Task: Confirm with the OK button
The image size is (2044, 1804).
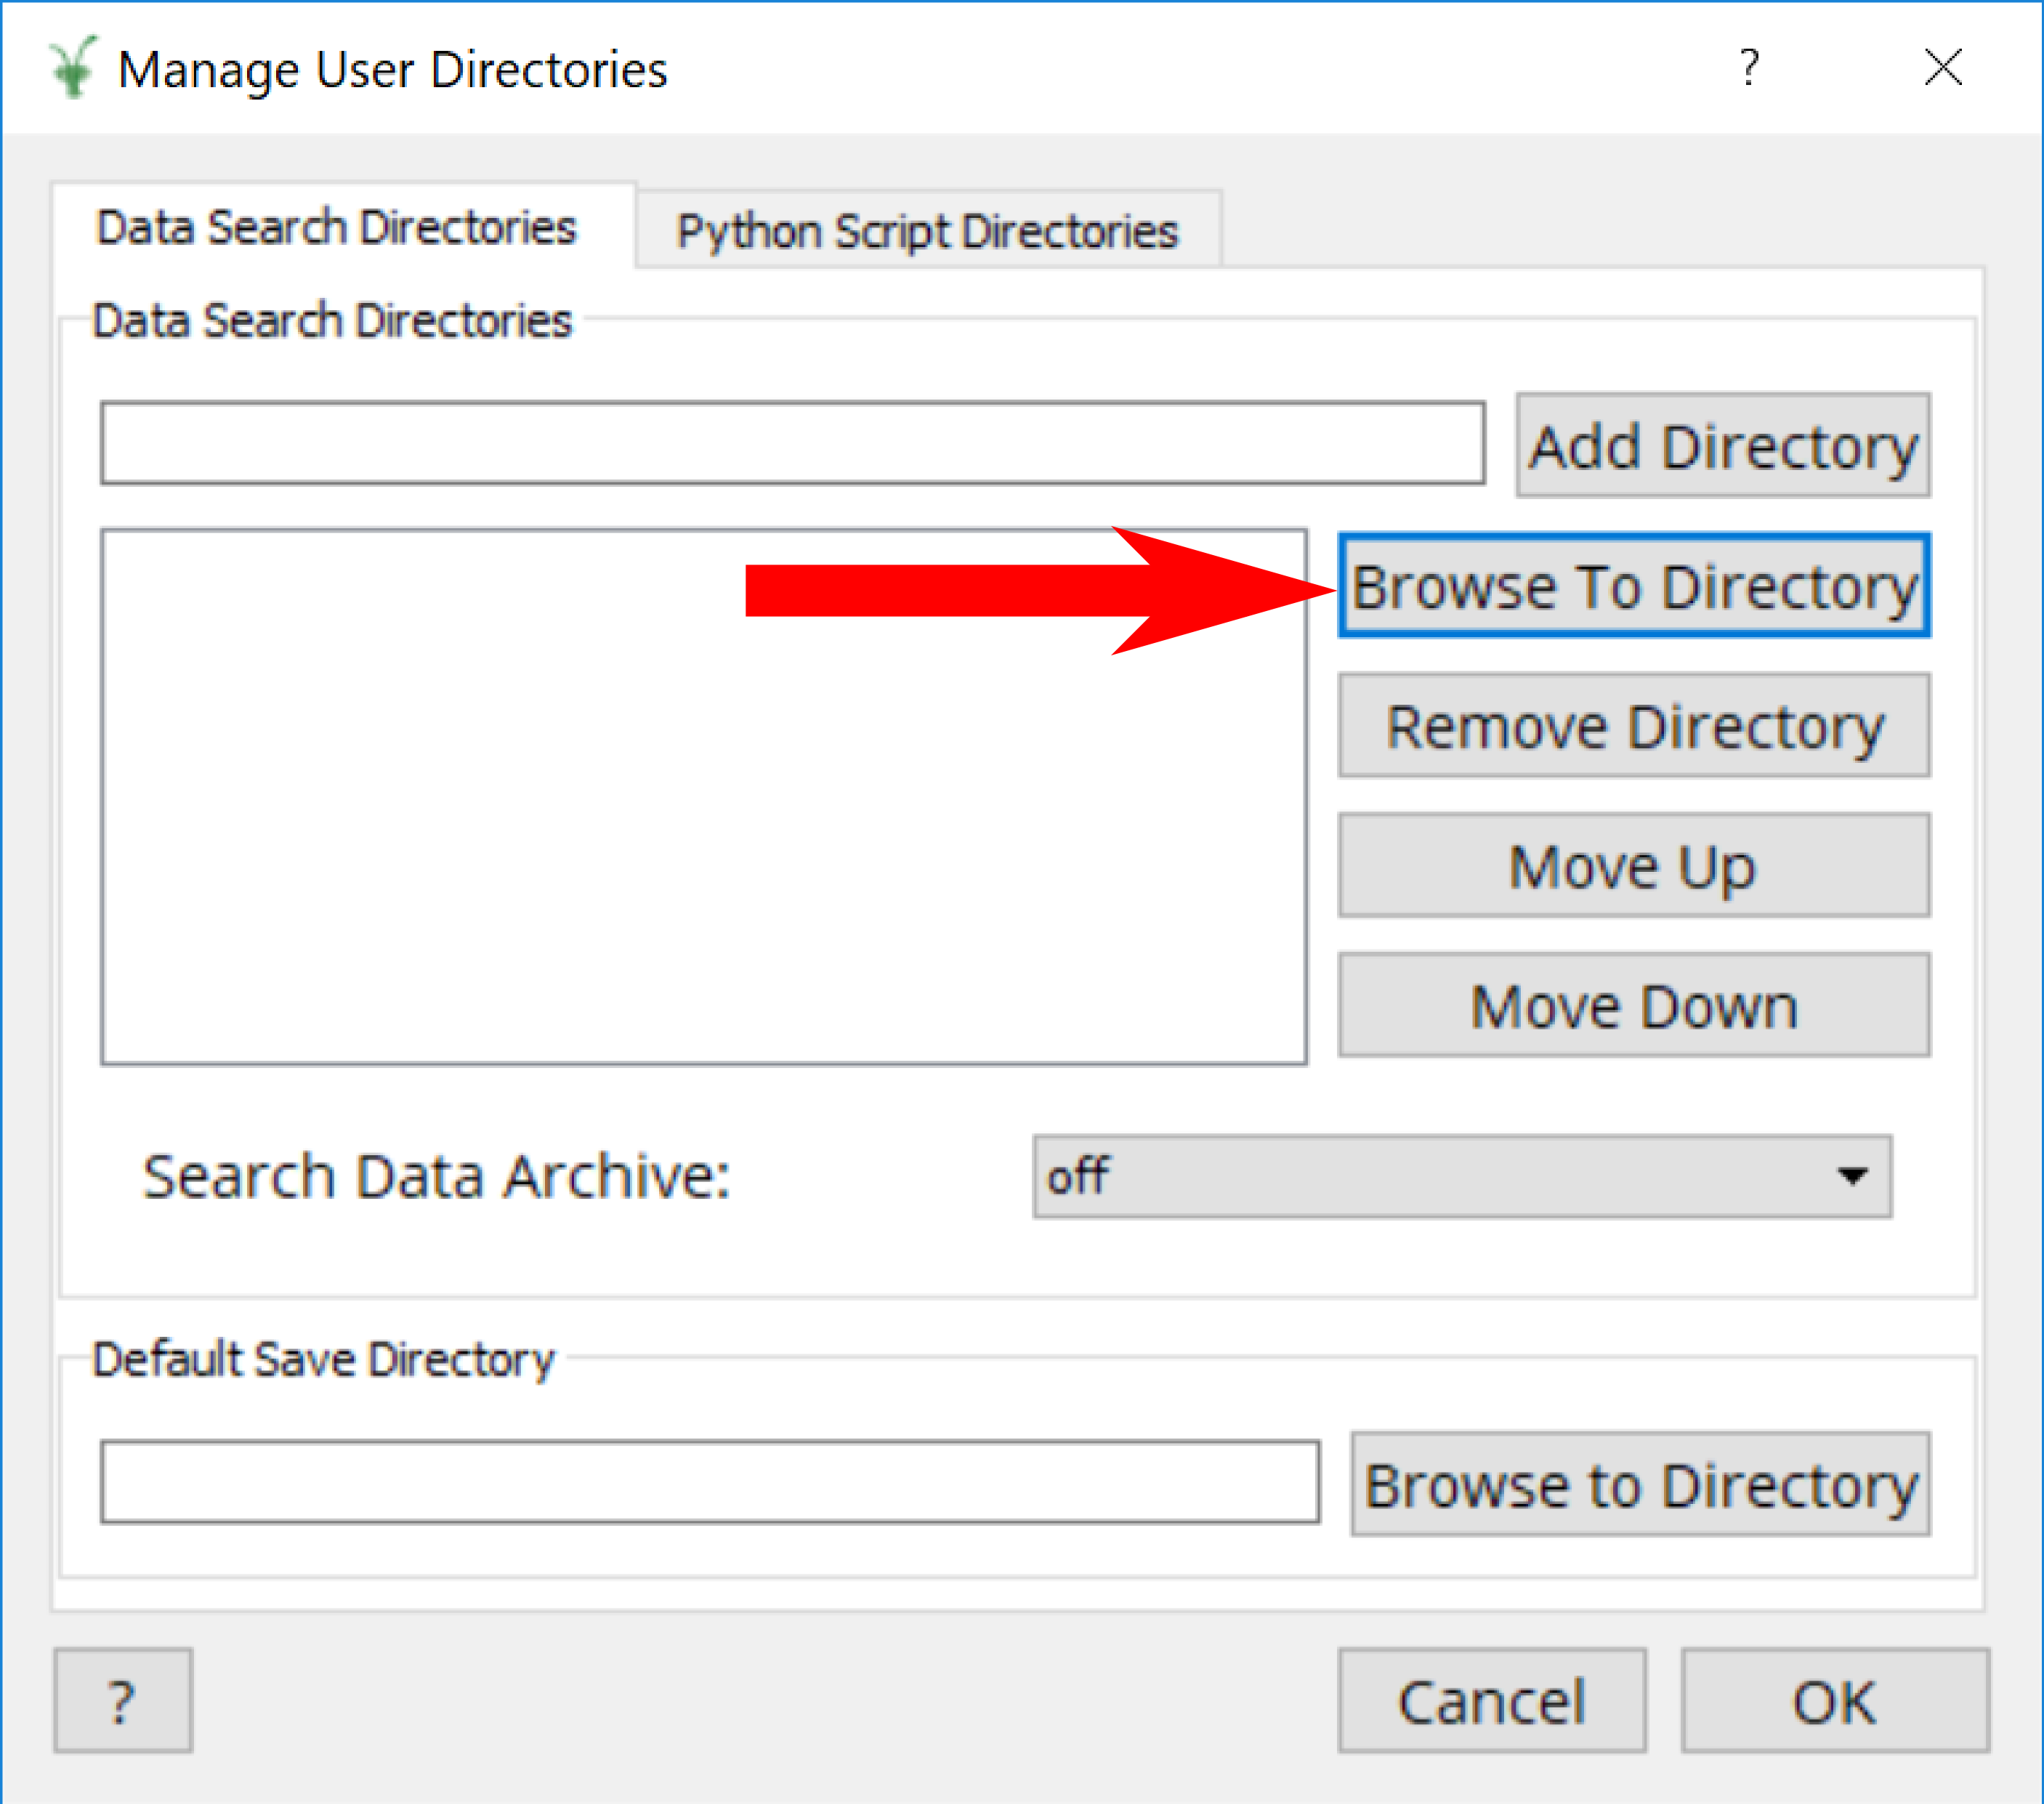Action: (1834, 1701)
